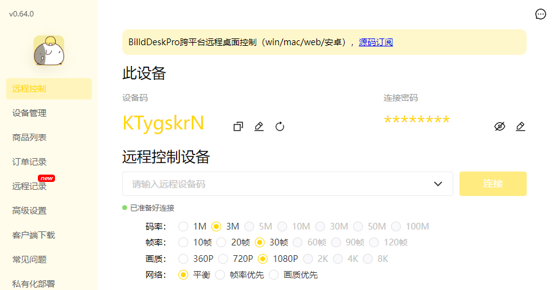Navigate to 高级设置 in sidebar
The image size is (556, 290).
(29, 211)
